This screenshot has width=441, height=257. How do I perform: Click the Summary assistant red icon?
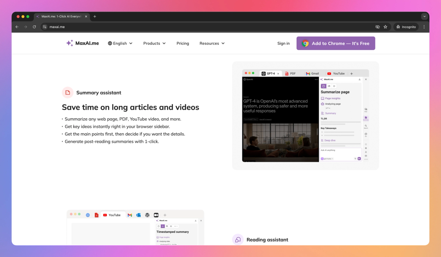coord(68,93)
